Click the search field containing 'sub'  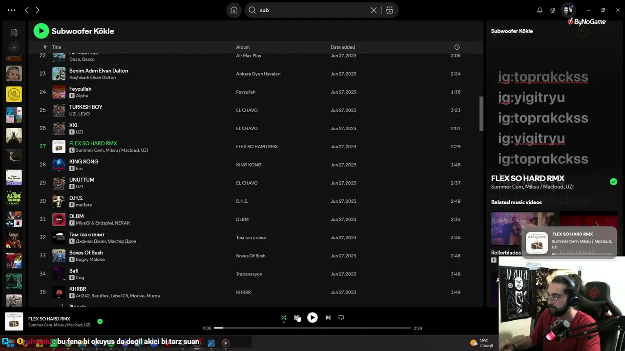(312, 10)
